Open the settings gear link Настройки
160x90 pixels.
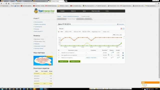[120, 24]
